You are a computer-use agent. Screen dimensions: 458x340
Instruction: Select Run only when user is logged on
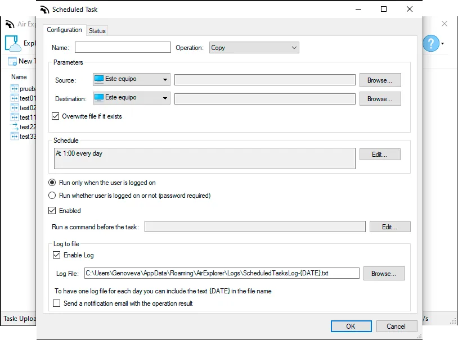pos(52,183)
